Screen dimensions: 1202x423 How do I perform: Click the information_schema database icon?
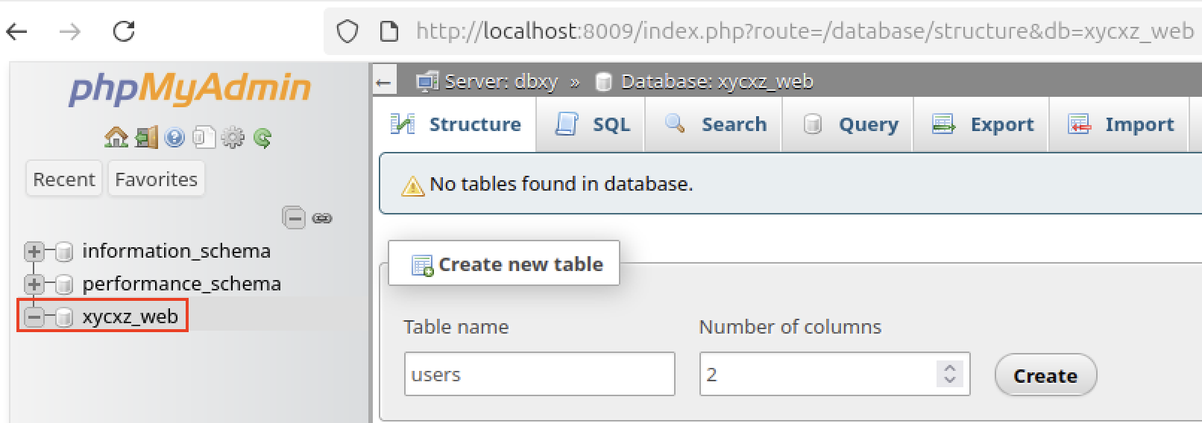(65, 252)
